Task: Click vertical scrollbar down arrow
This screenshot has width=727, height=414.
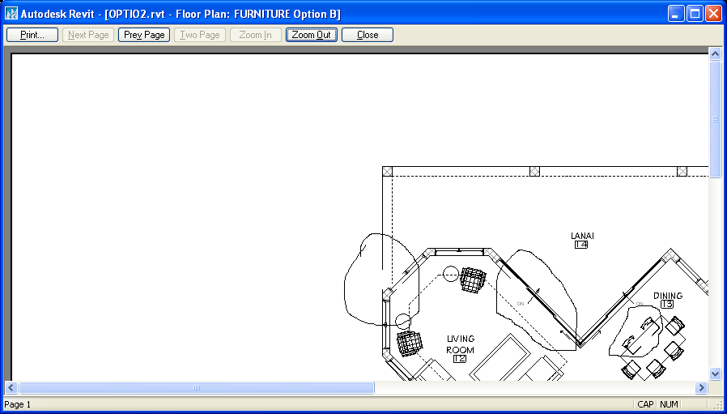Action: [x=715, y=373]
